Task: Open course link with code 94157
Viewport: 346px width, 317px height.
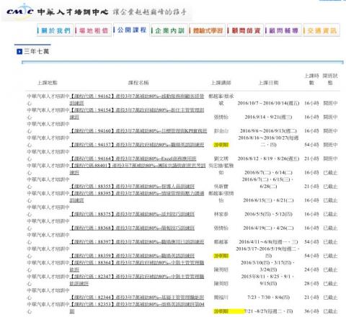Action: [137, 145]
